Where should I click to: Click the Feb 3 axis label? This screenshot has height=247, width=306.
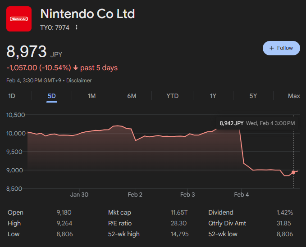click(x=187, y=195)
